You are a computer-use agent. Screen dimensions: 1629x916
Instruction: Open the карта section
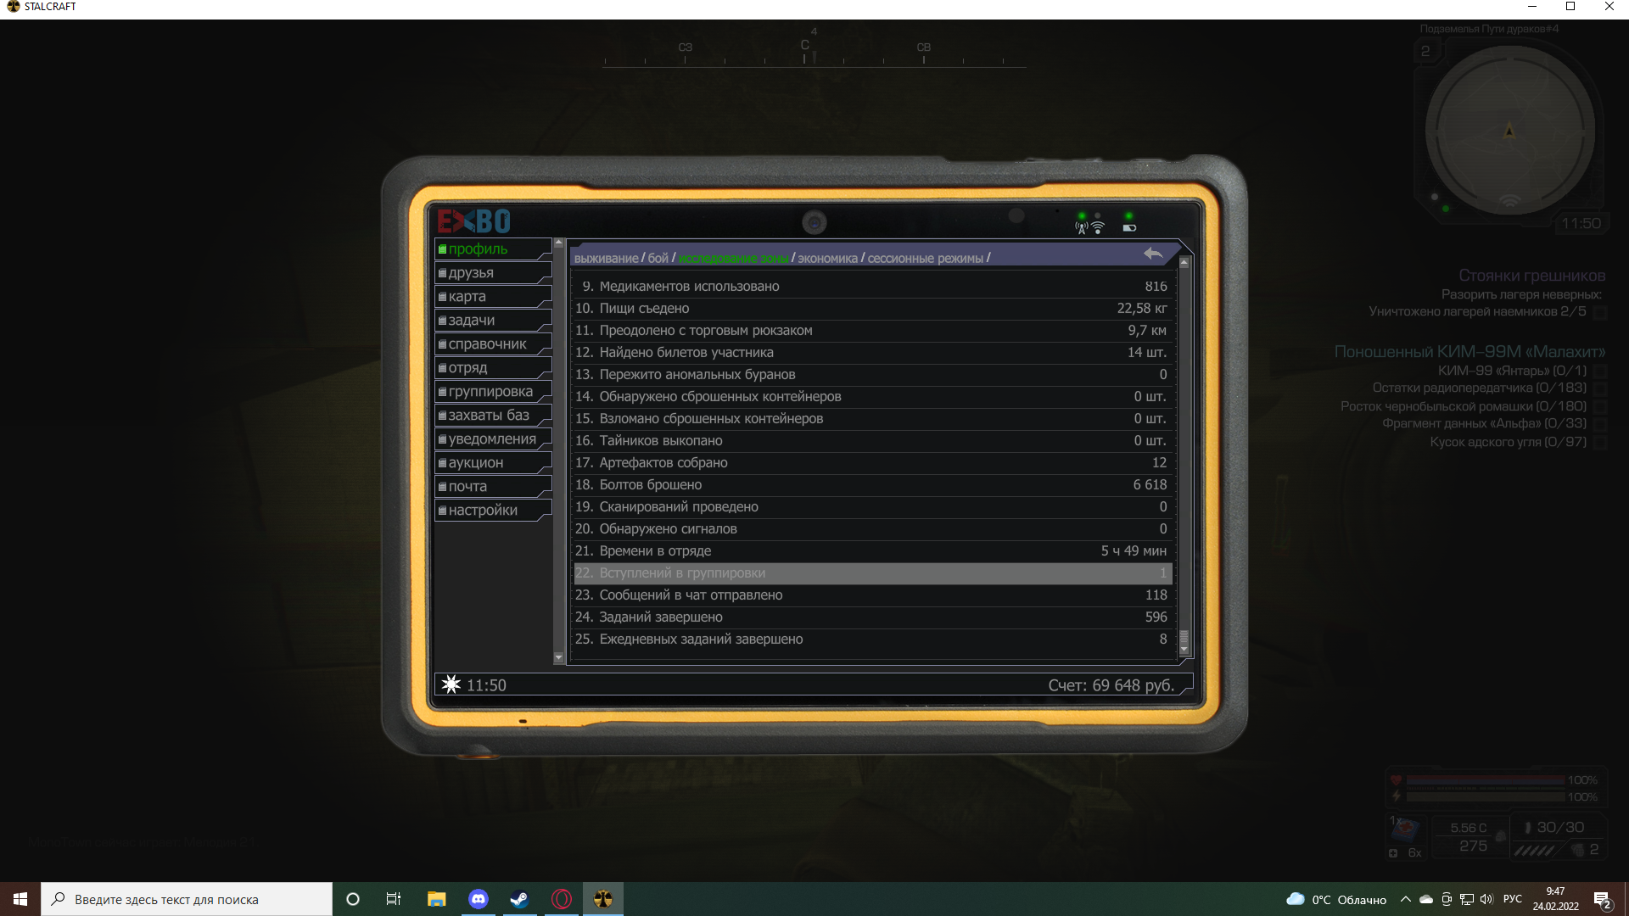pos(493,297)
